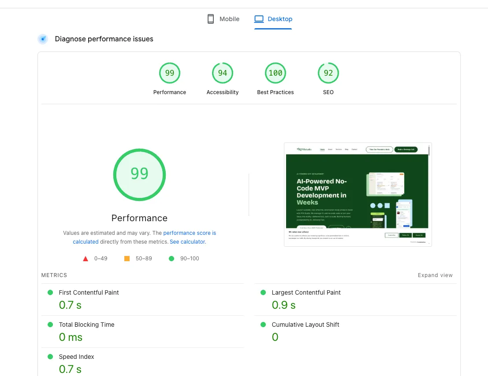Click the green dot beside First Contentful Paint
This screenshot has width=488, height=376.
51,292
